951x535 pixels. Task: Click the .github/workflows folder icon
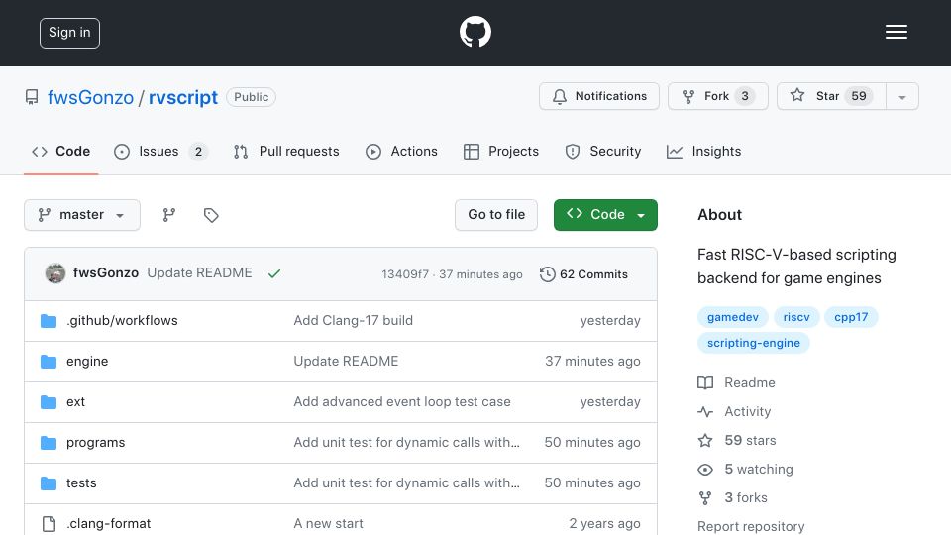click(49, 321)
